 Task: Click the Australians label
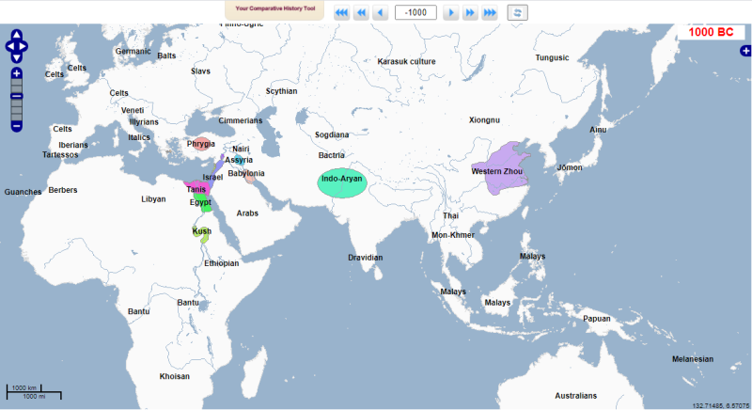click(576, 396)
